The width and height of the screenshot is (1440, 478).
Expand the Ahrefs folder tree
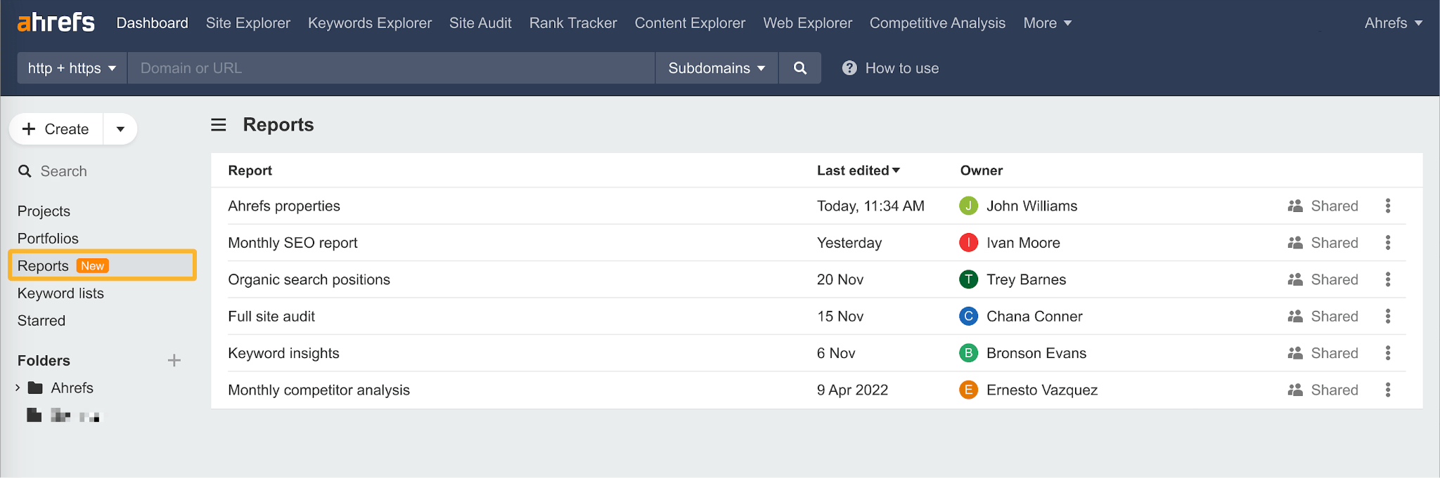(18, 388)
